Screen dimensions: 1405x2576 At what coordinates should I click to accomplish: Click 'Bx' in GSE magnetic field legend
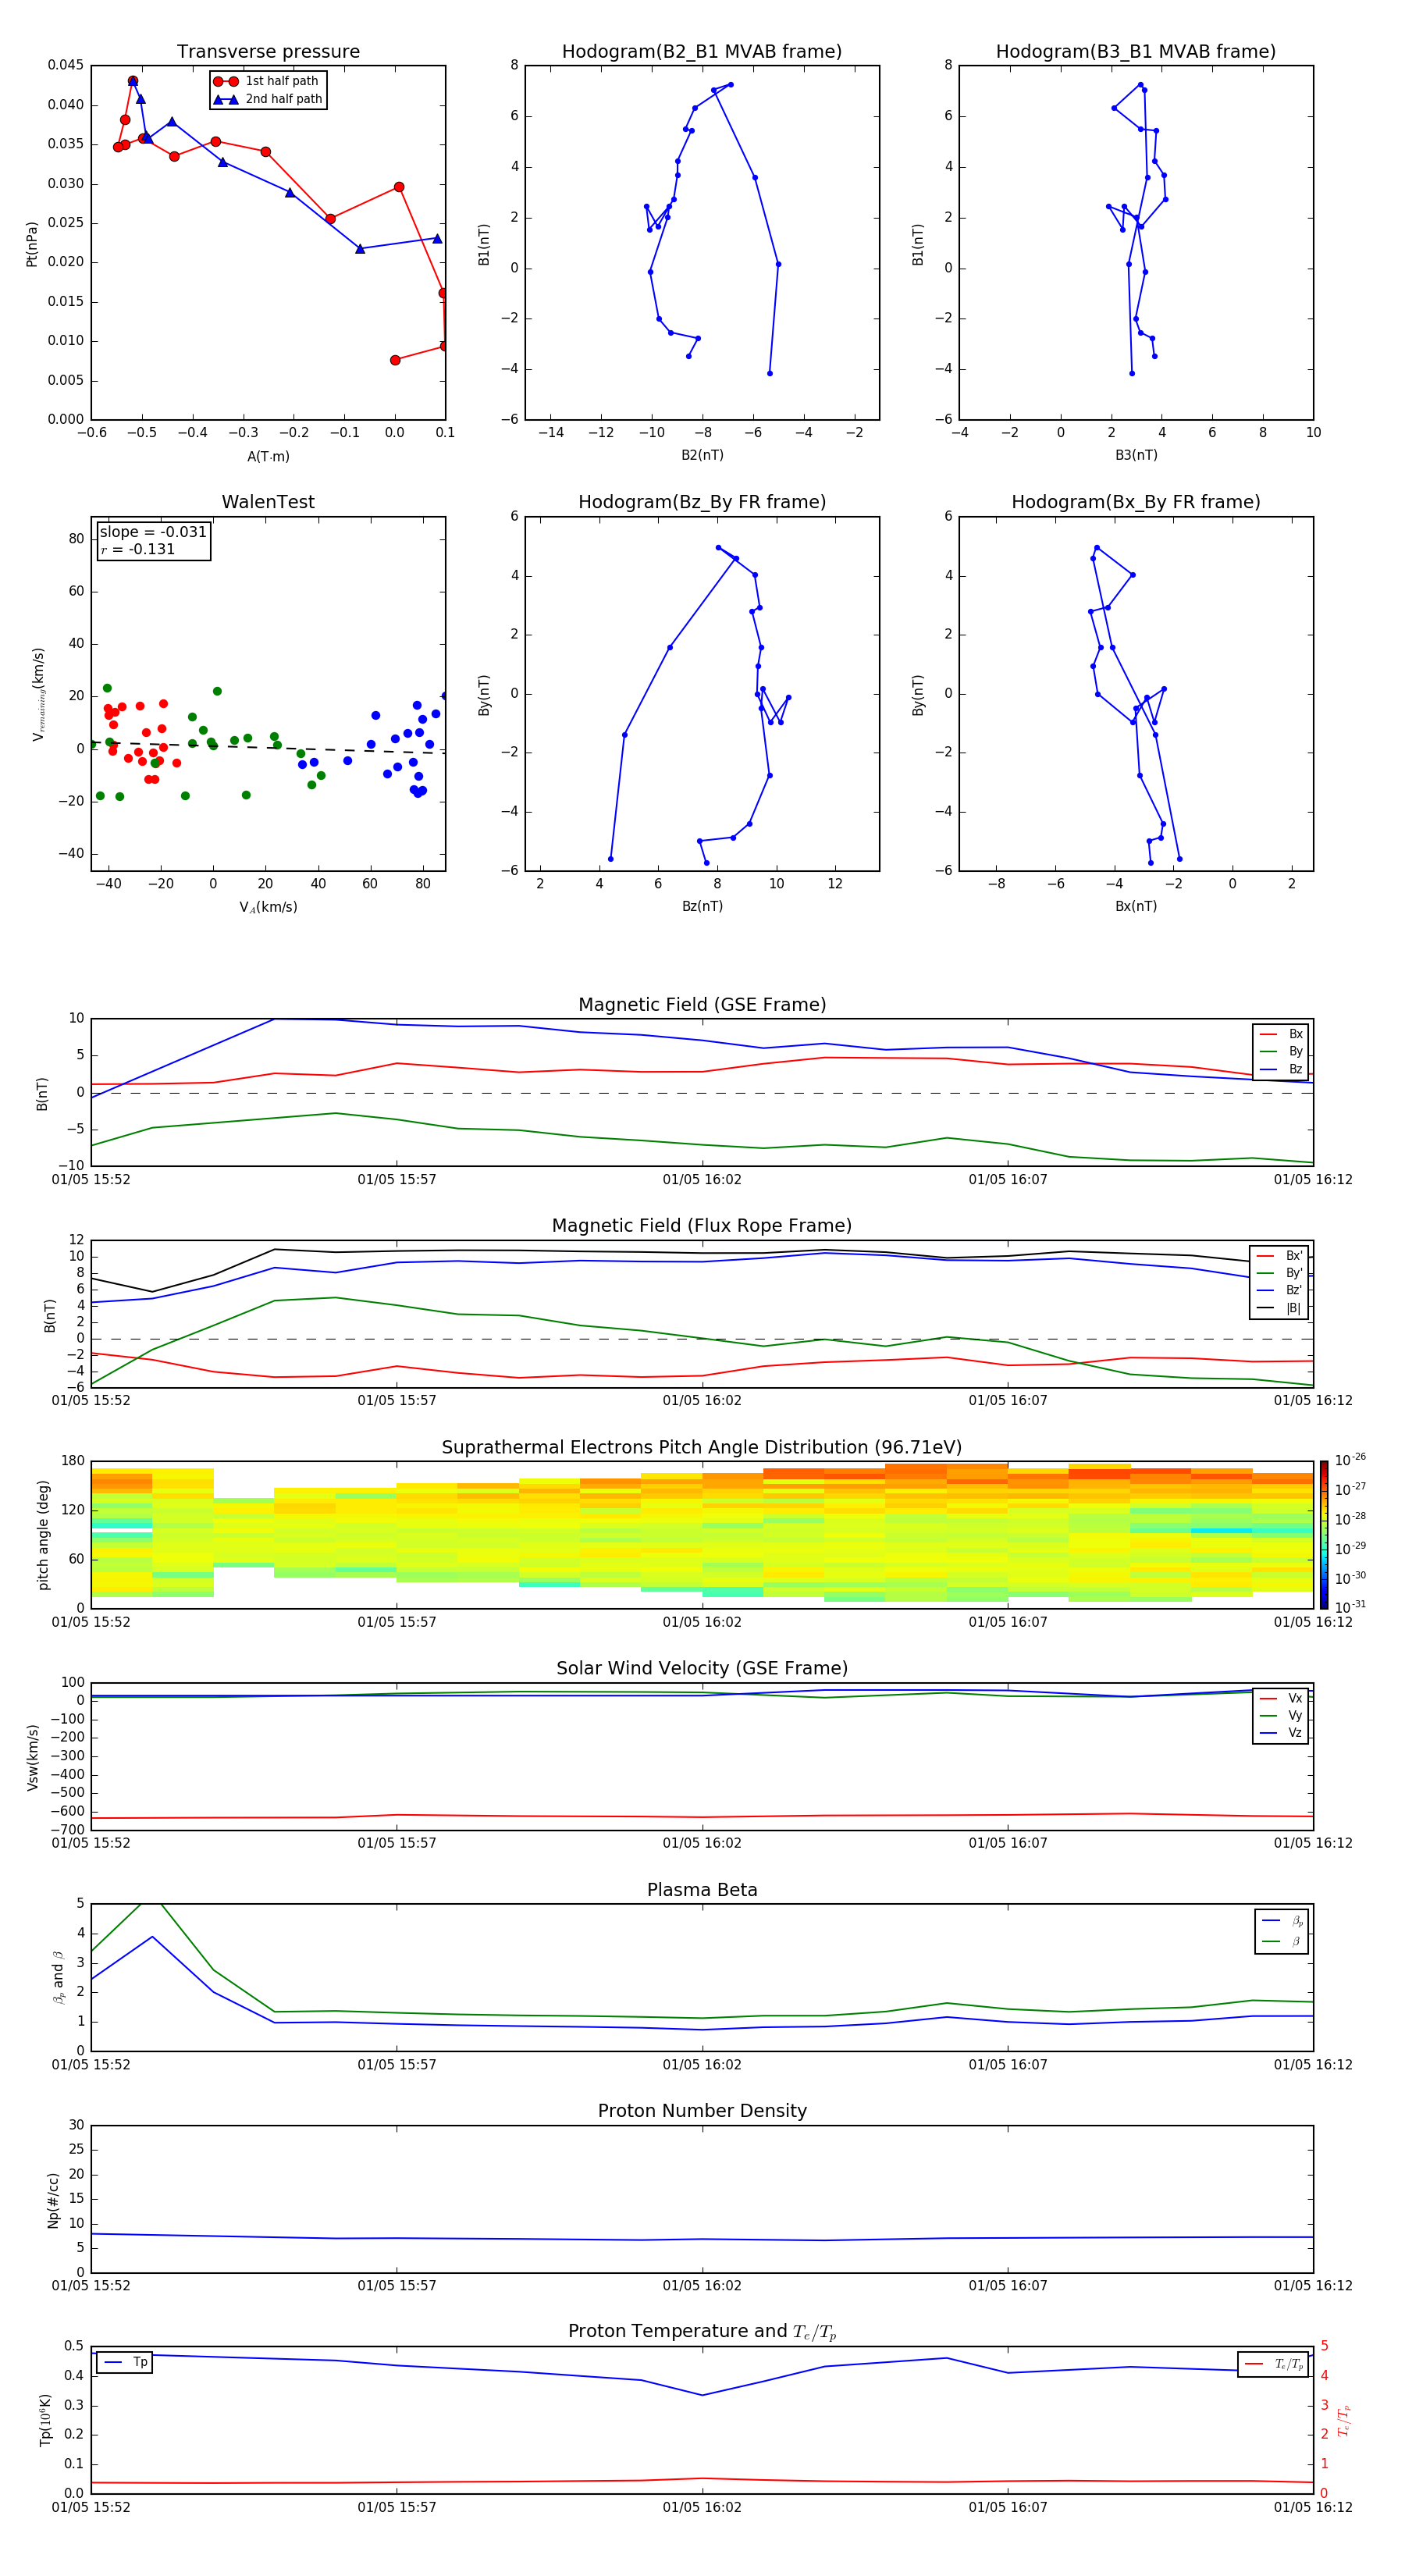click(x=1281, y=1034)
